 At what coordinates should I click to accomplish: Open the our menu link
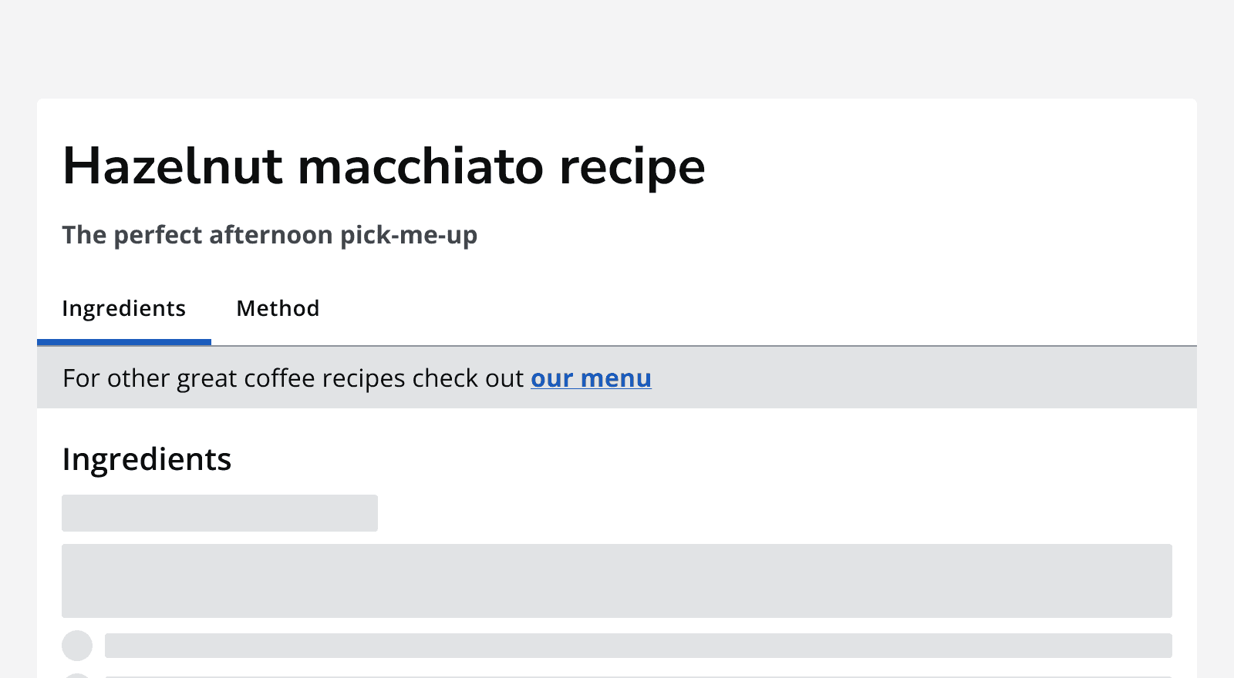point(591,378)
